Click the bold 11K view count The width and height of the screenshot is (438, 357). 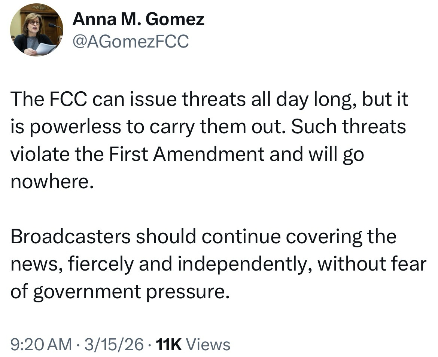tap(170, 344)
